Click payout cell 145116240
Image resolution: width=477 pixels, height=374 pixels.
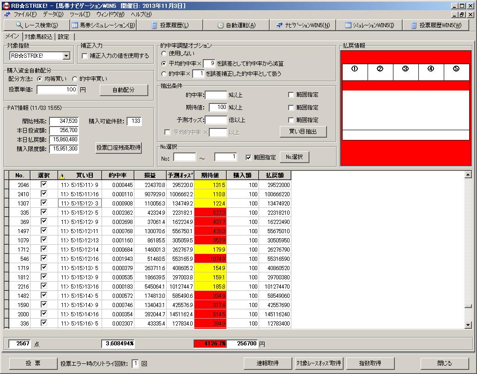275,314
